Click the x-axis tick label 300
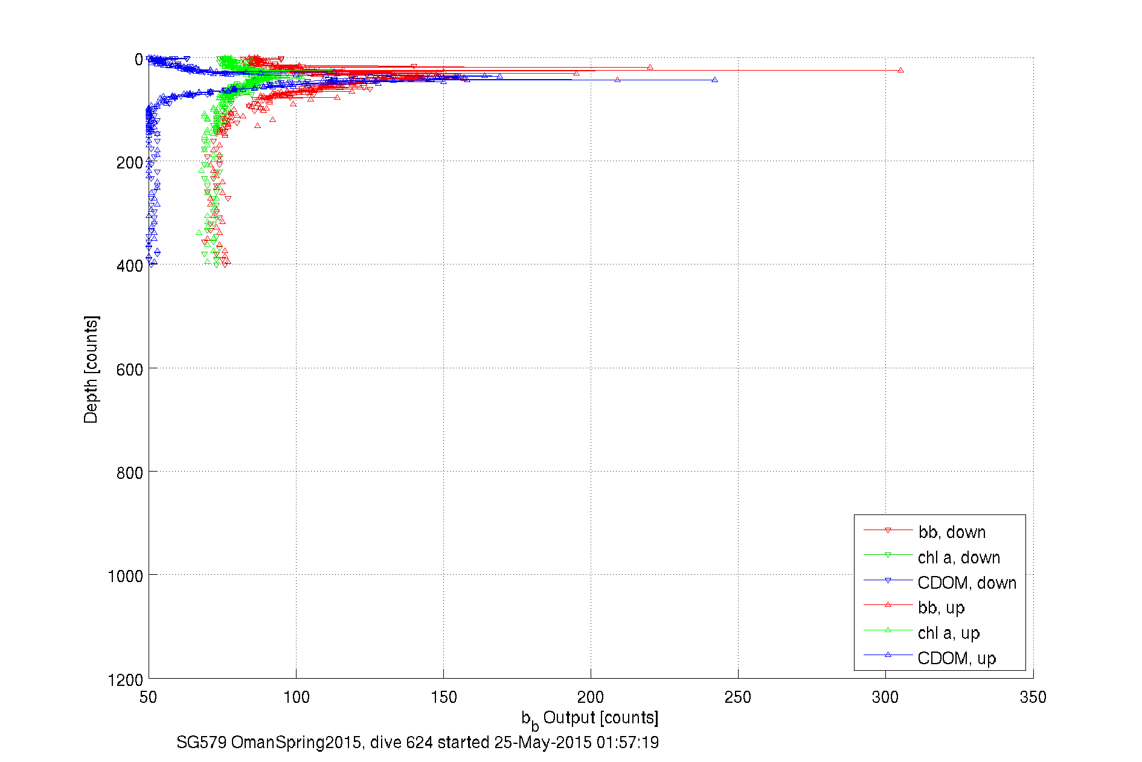Screen dimensions: 1142x762 point(885,697)
